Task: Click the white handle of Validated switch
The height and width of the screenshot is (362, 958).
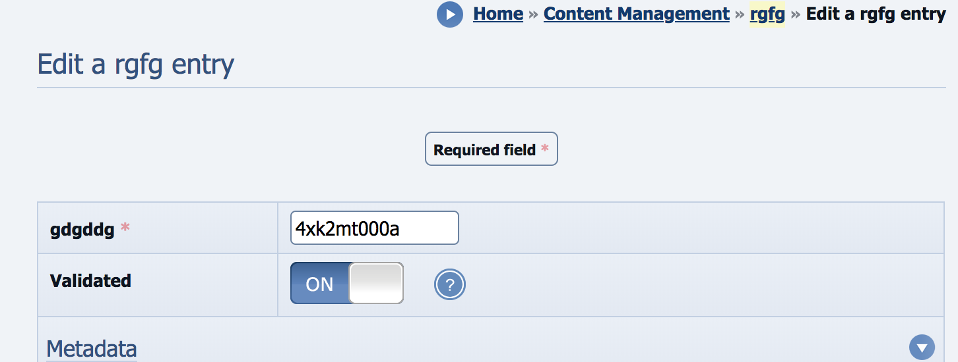Action: tap(376, 284)
